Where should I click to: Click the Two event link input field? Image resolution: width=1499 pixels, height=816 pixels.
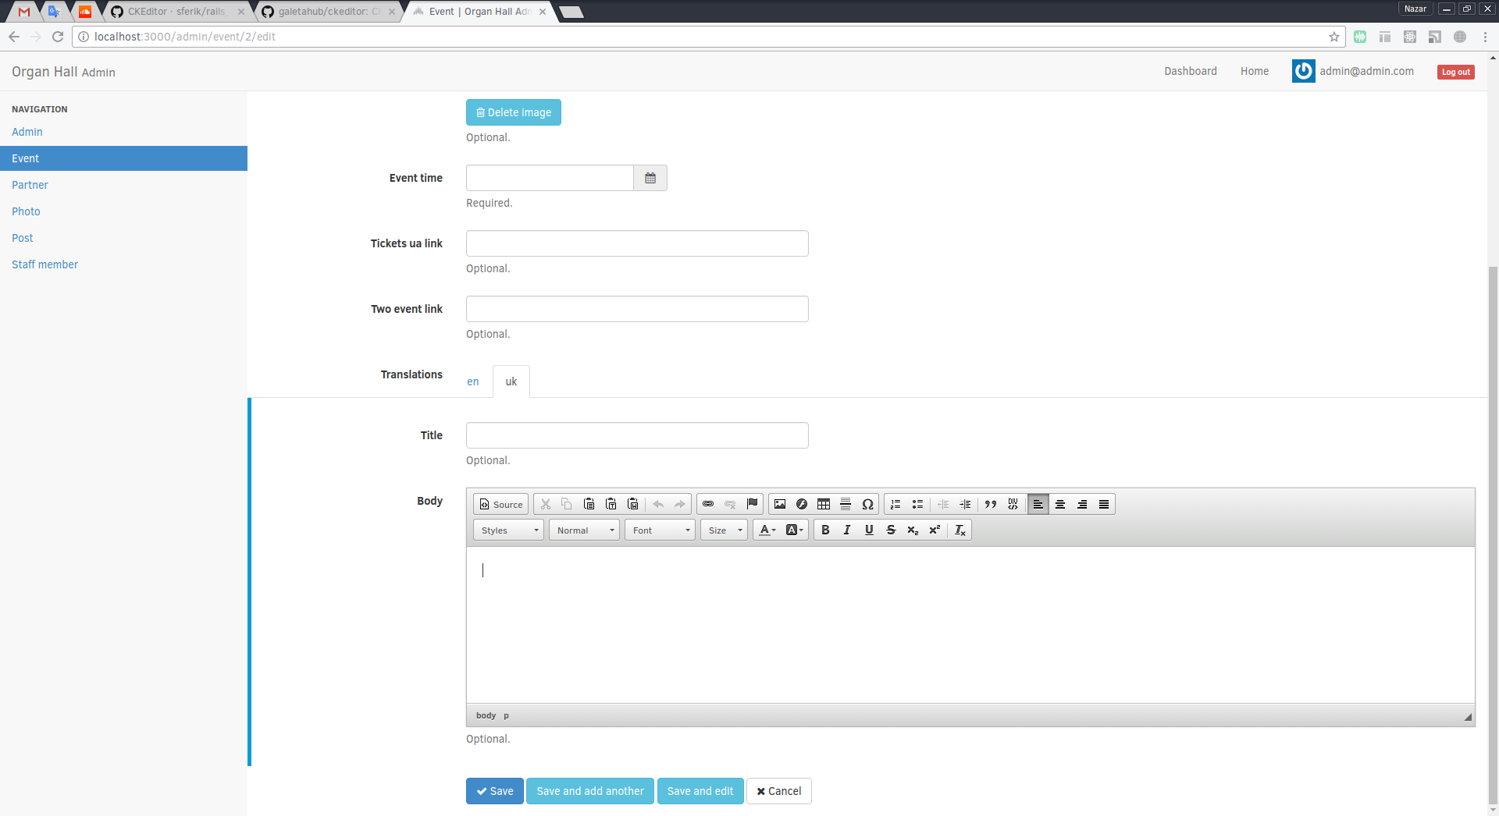click(x=637, y=309)
